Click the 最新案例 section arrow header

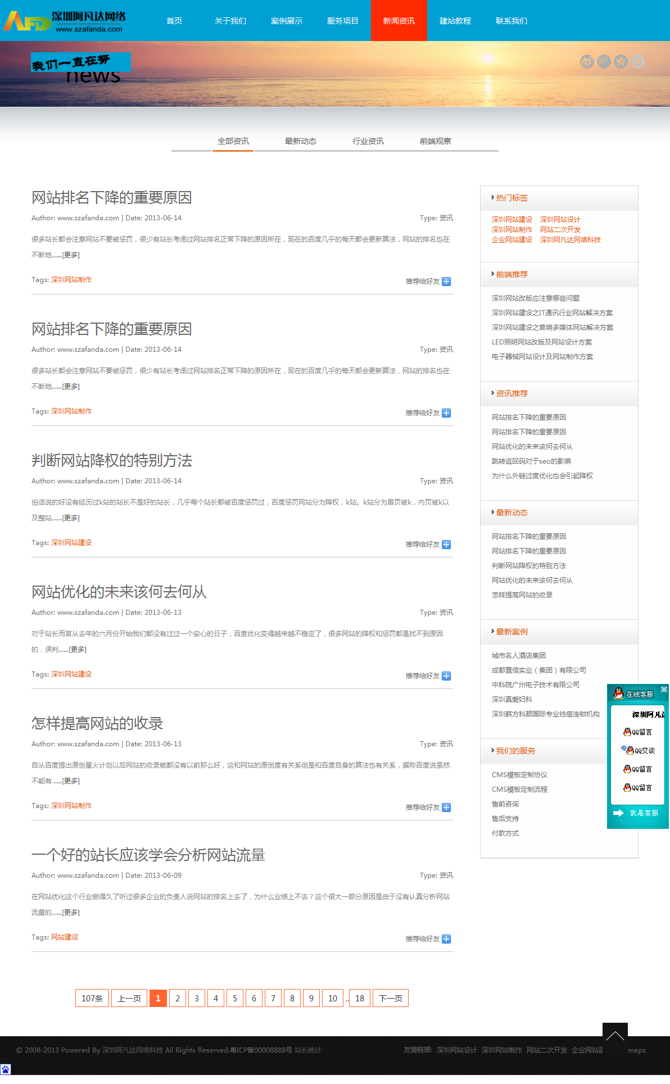[511, 632]
